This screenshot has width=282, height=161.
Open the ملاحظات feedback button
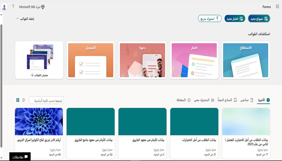tap(20, 157)
